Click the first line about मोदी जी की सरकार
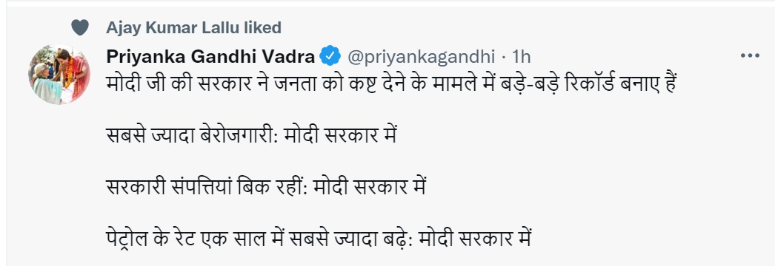Image resolution: width=775 pixels, height=266 pixels. (x=391, y=84)
